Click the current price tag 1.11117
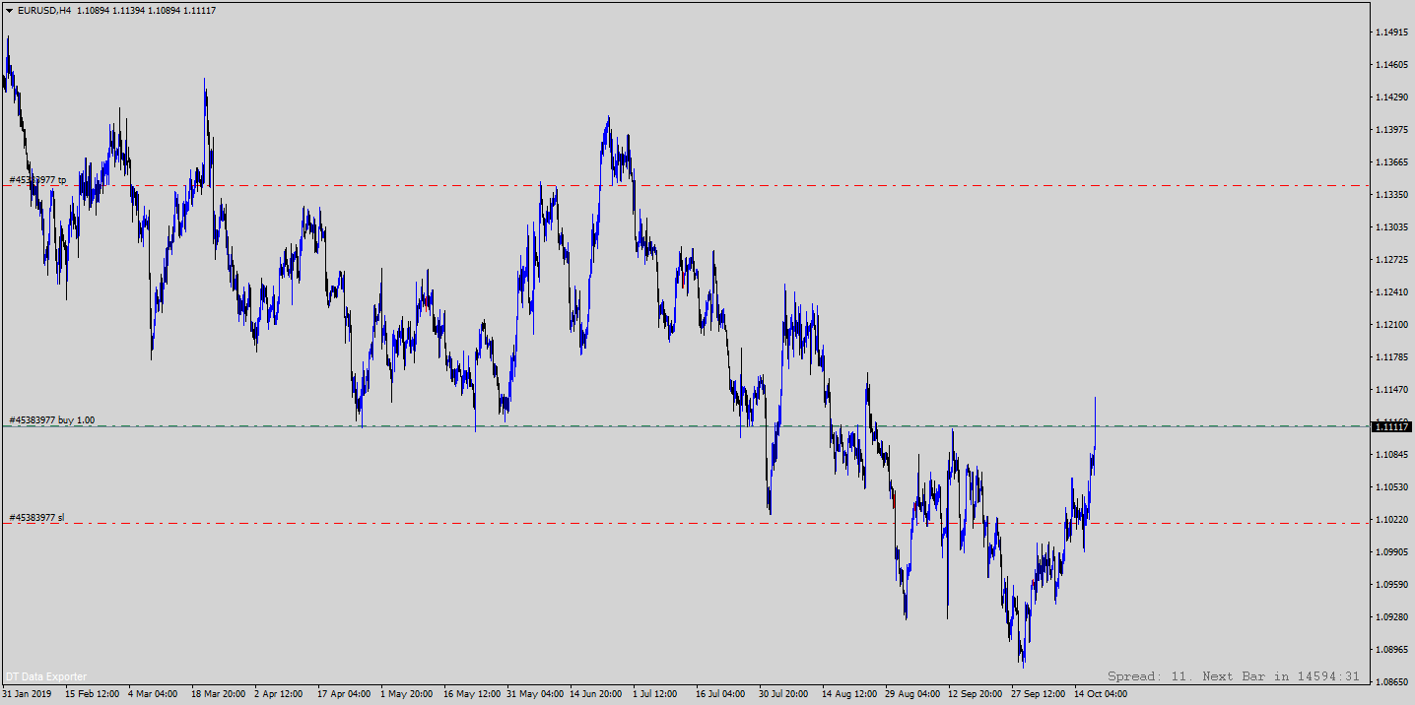The image size is (1415, 705). (1392, 426)
